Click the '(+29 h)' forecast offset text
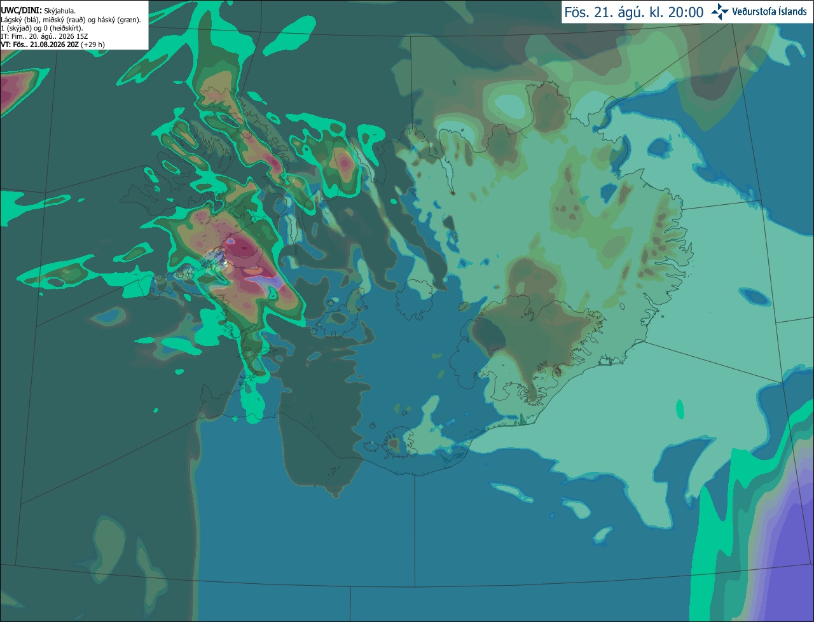Screen dimensions: 814x622 [93, 44]
